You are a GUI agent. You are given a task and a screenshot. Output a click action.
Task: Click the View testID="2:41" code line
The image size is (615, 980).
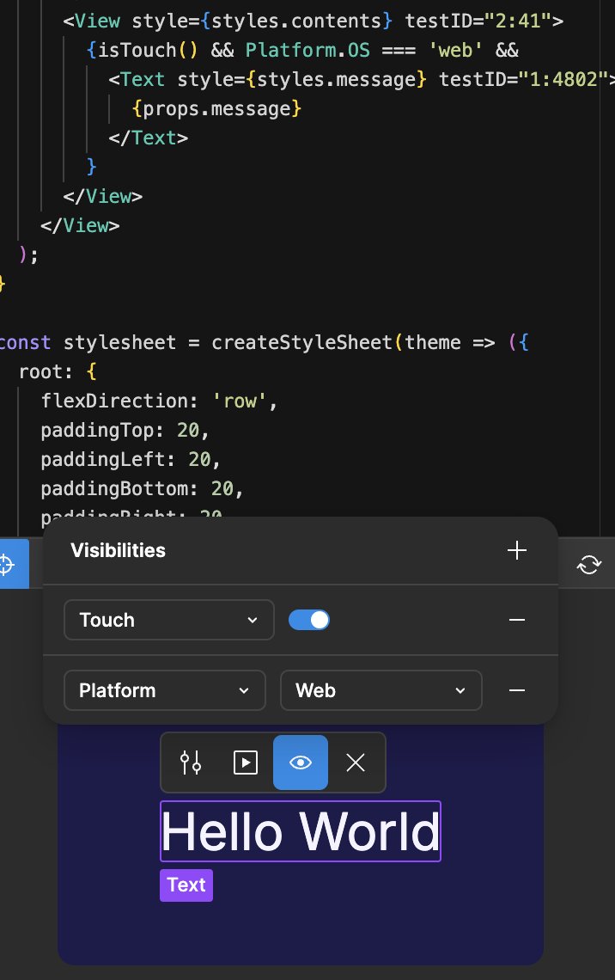(x=313, y=21)
